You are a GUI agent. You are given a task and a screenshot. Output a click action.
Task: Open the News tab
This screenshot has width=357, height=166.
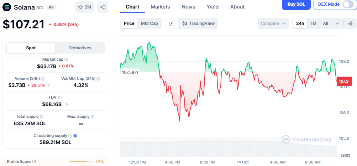188,7
